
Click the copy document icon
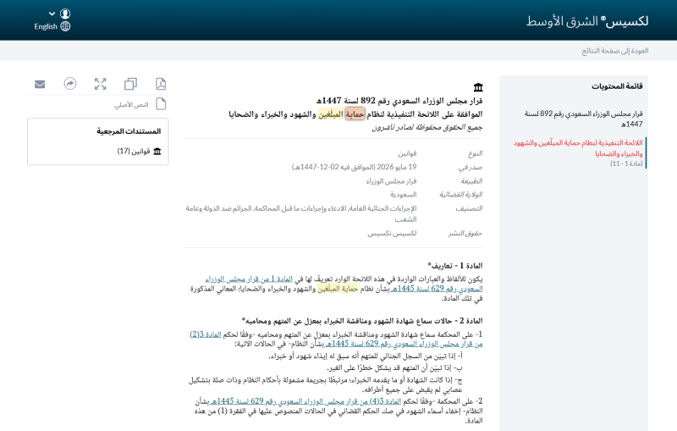130,84
